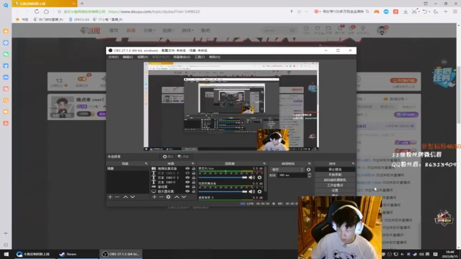Image resolution: width=461 pixels, height=259 pixels.
Task: Toggle visibility of video capture device source
Action: pyautogui.click(x=187, y=169)
